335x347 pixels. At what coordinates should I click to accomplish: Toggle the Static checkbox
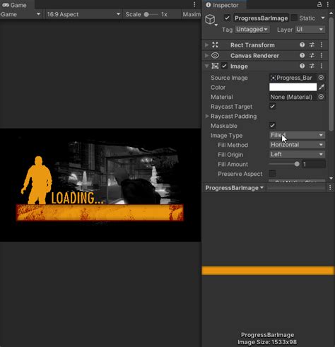point(294,18)
